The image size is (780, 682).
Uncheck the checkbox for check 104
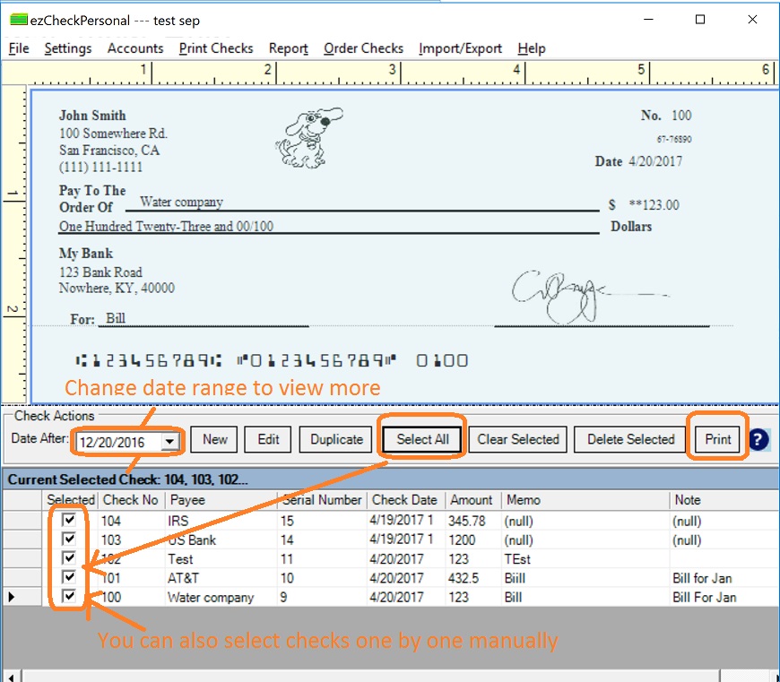69,520
